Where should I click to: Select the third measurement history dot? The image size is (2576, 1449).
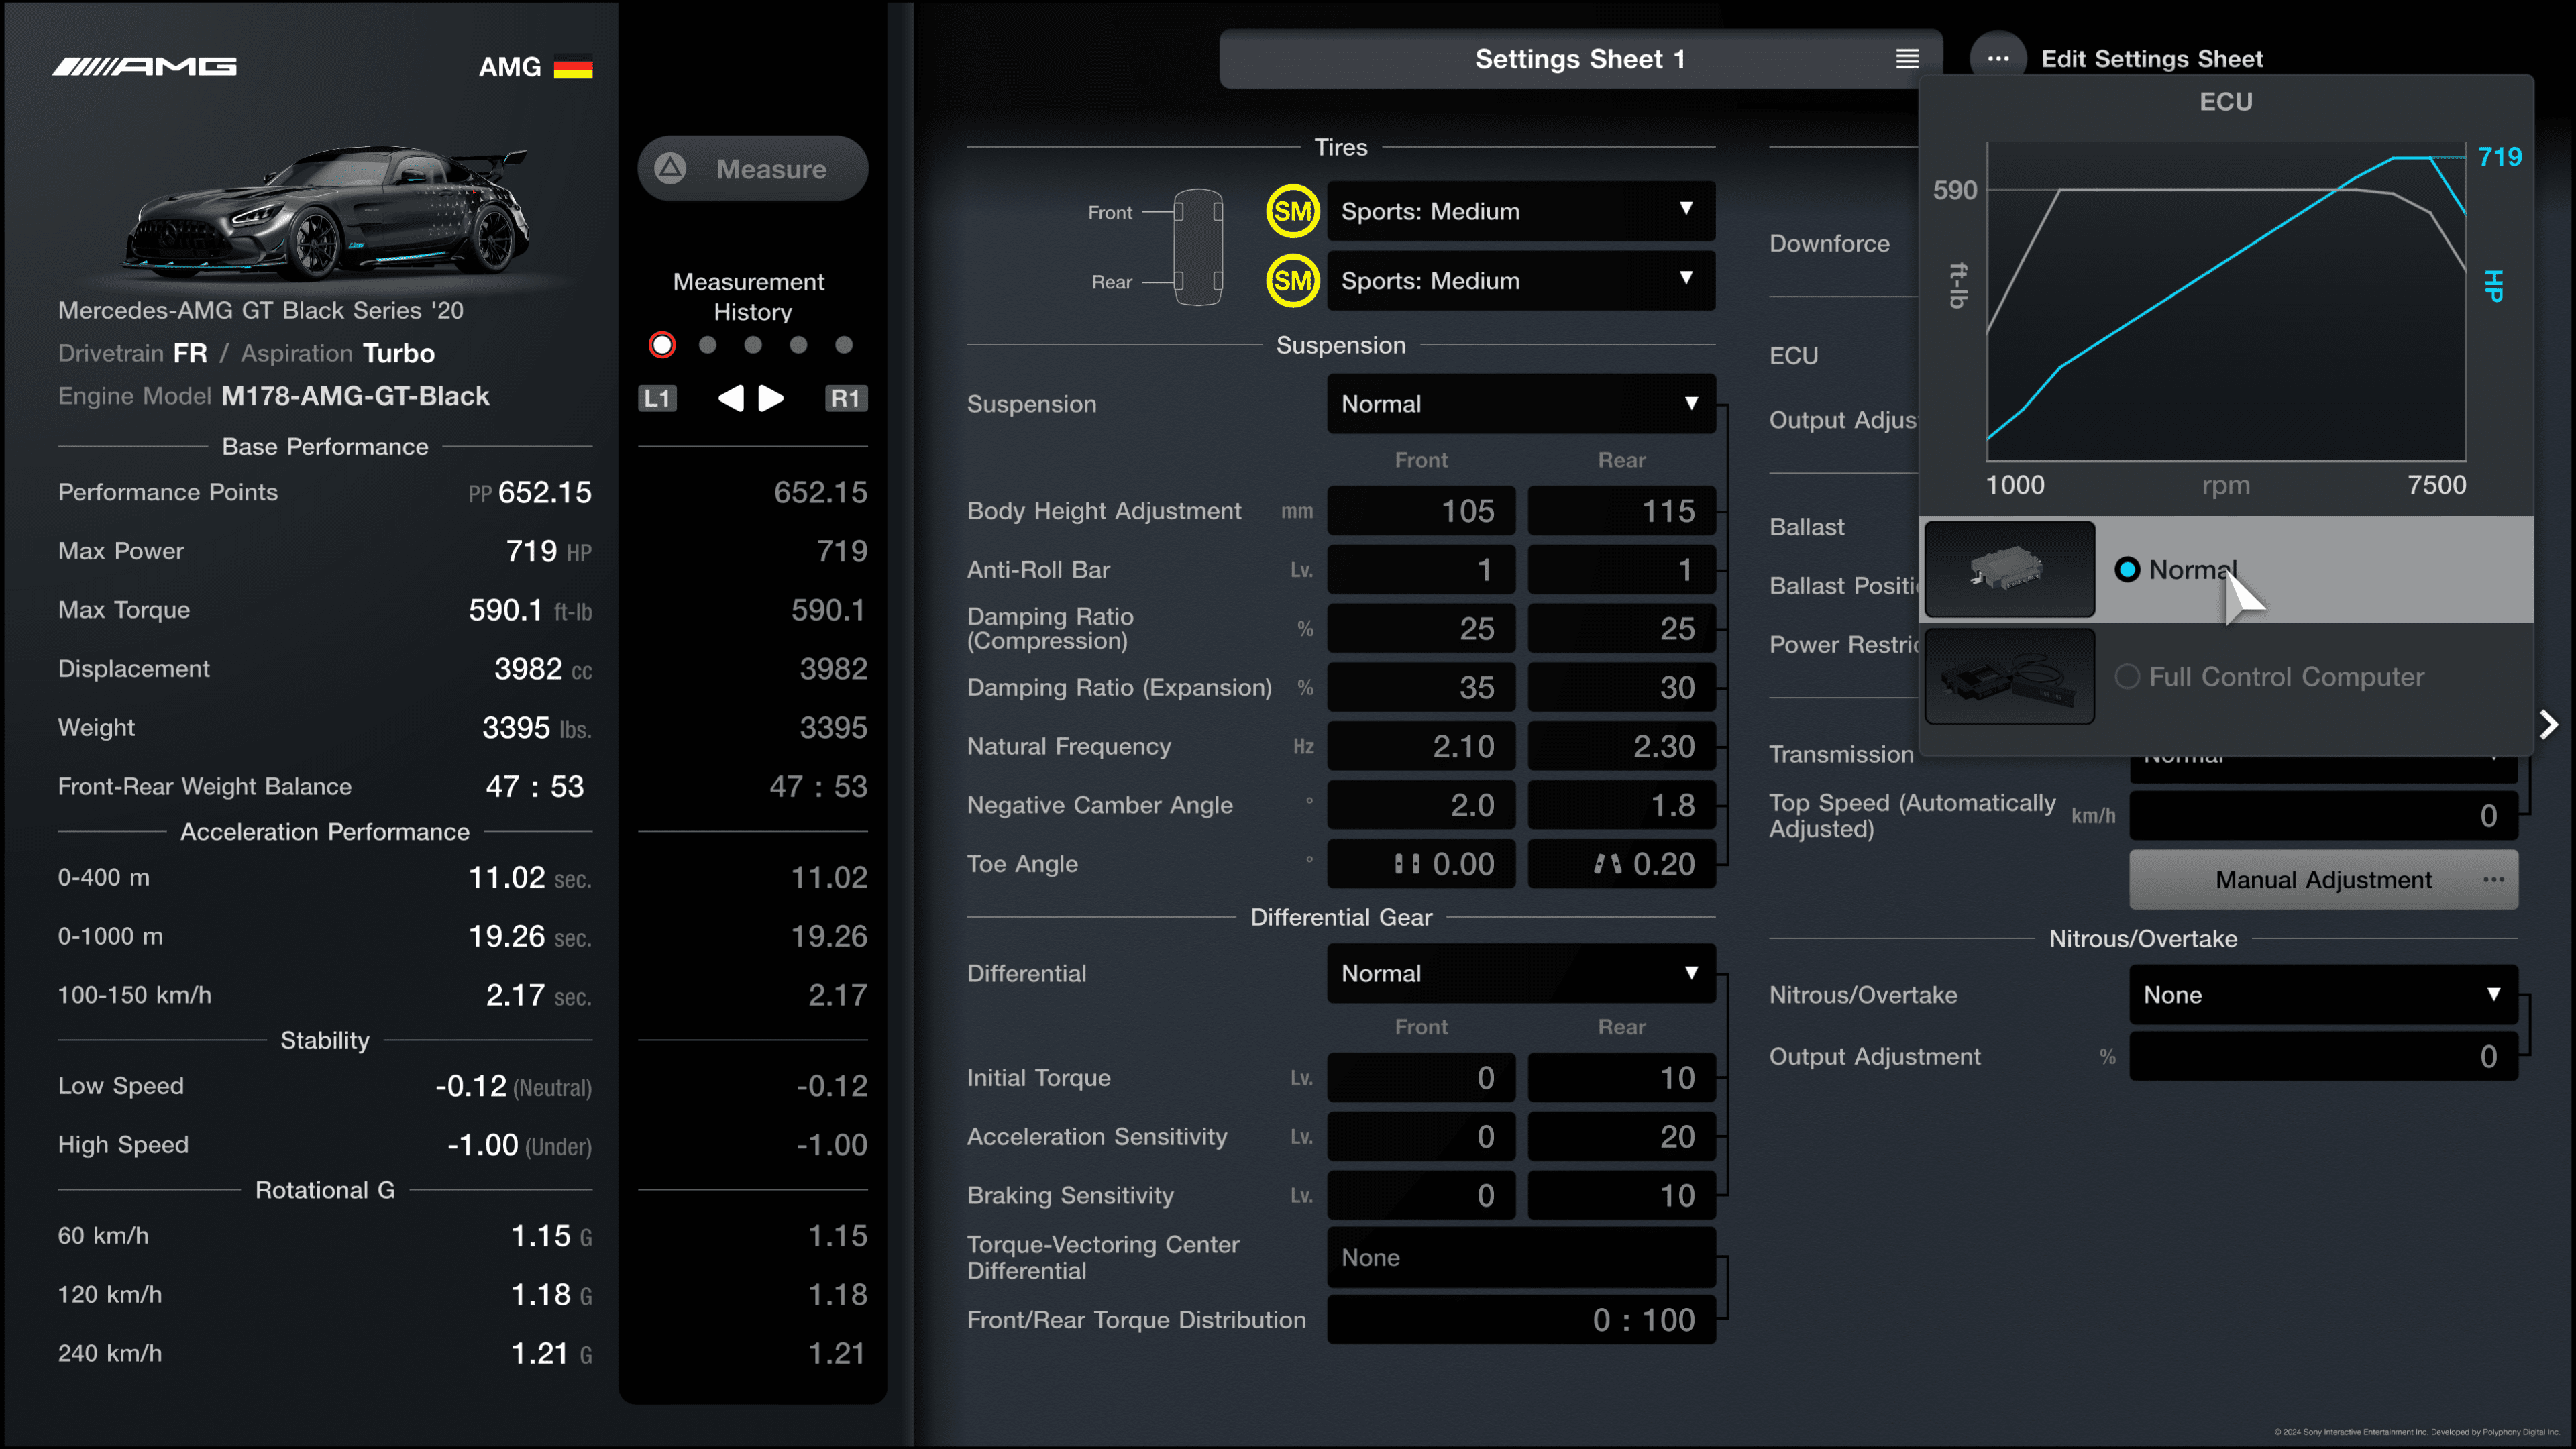pos(753,345)
